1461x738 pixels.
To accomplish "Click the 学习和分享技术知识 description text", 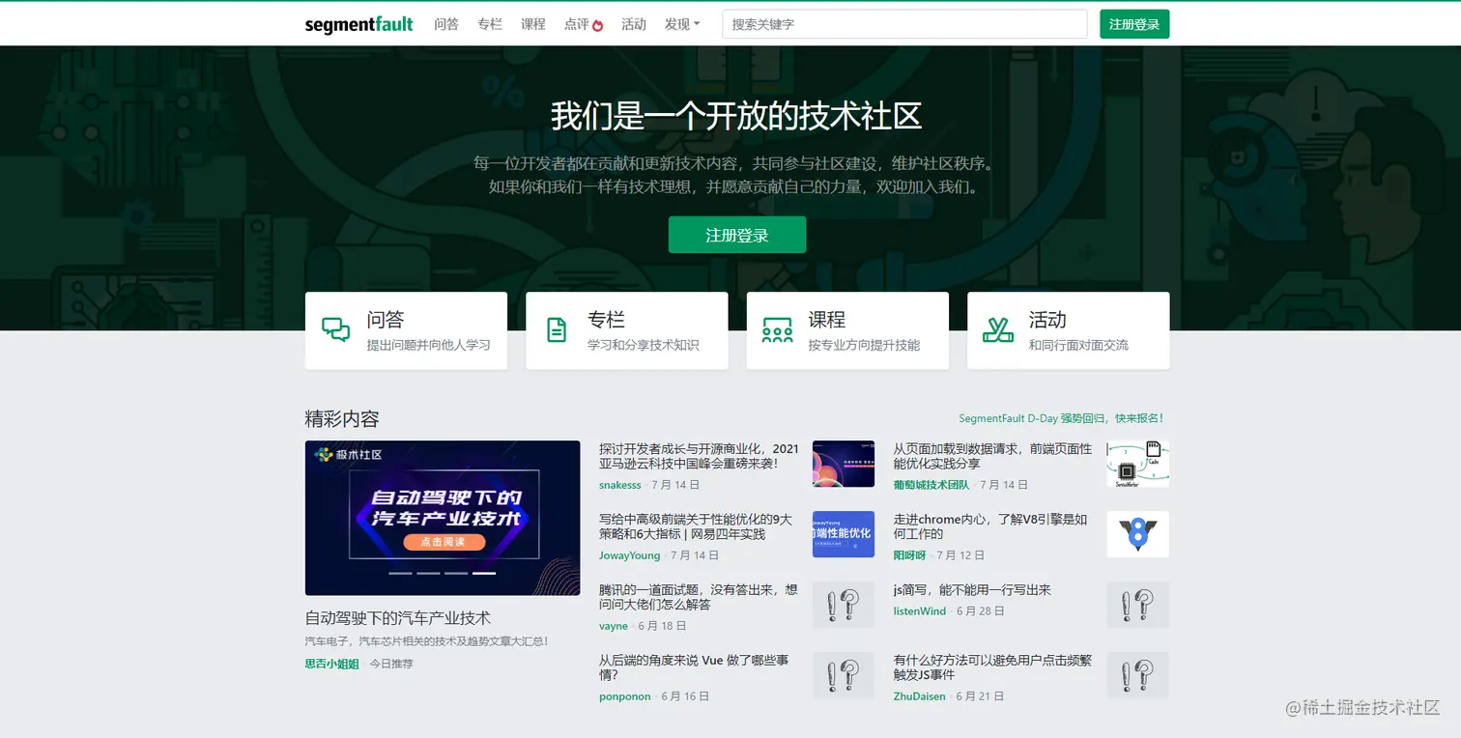I will point(644,345).
